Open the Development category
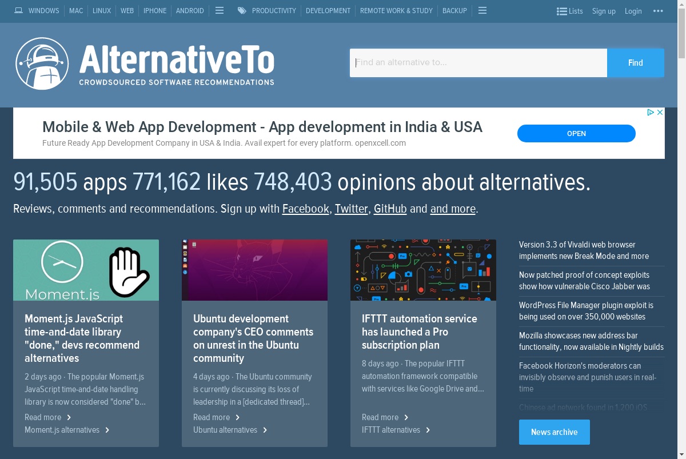The width and height of the screenshot is (686, 459). point(328,11)
